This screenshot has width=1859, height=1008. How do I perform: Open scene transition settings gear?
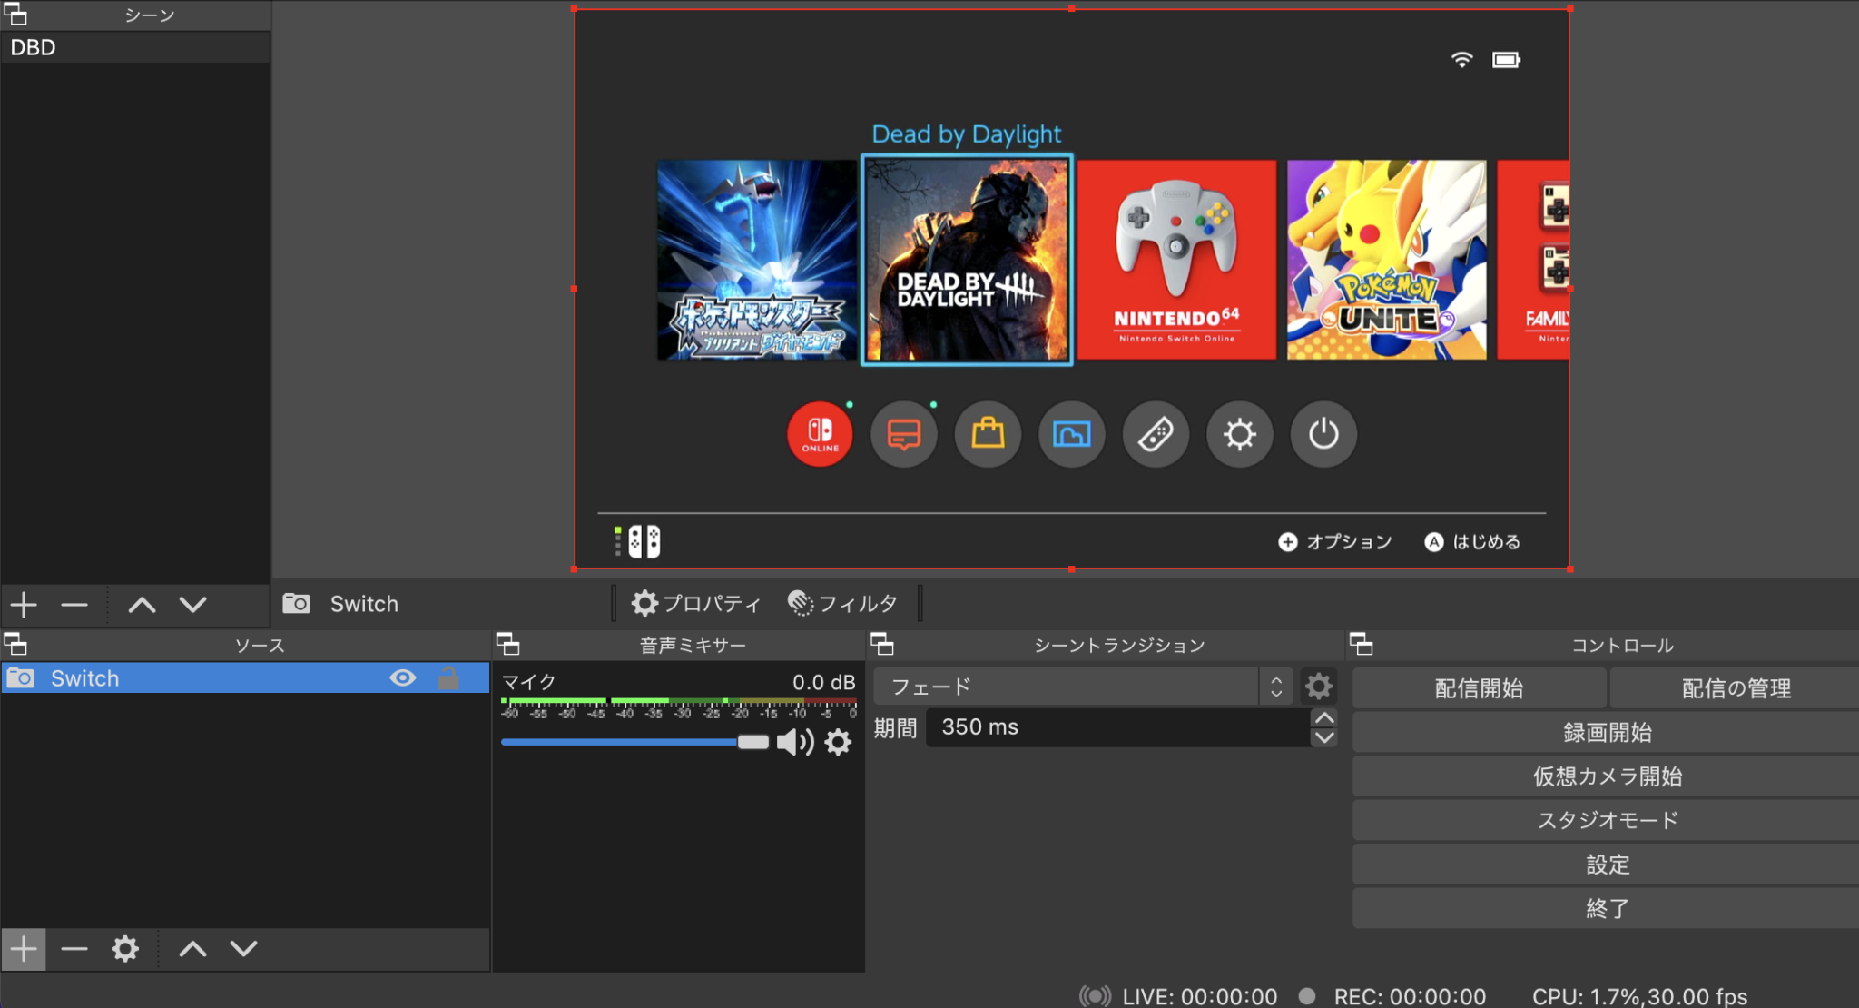tap(1318, 686)
